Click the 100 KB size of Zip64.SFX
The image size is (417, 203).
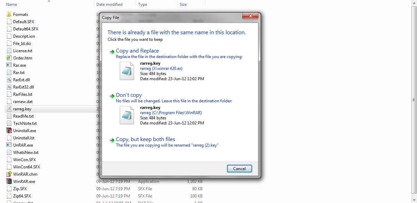click(x=196, y=196)
